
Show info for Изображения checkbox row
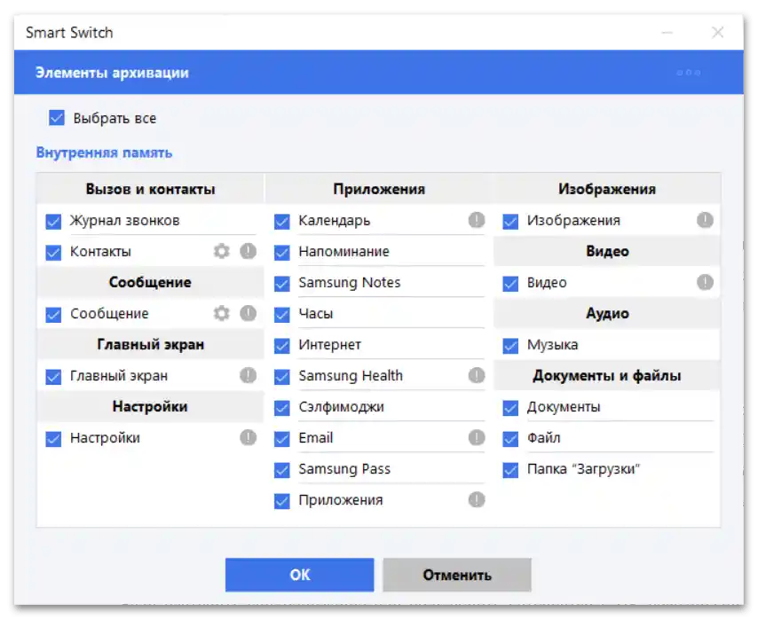click(x=705, y=220)
